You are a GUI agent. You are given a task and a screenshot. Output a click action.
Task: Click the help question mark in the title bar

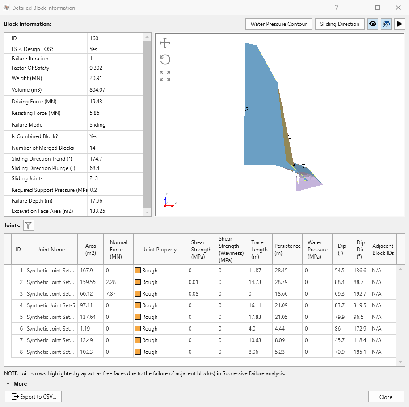click(337, 8)
